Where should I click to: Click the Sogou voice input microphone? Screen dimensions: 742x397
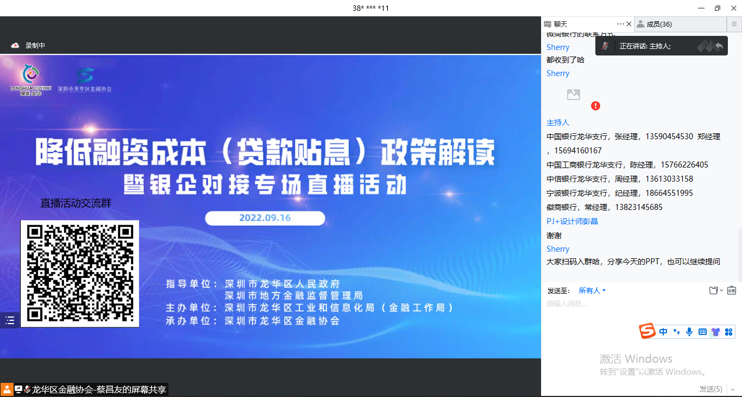pyautogui.click(x=689, y=332)
